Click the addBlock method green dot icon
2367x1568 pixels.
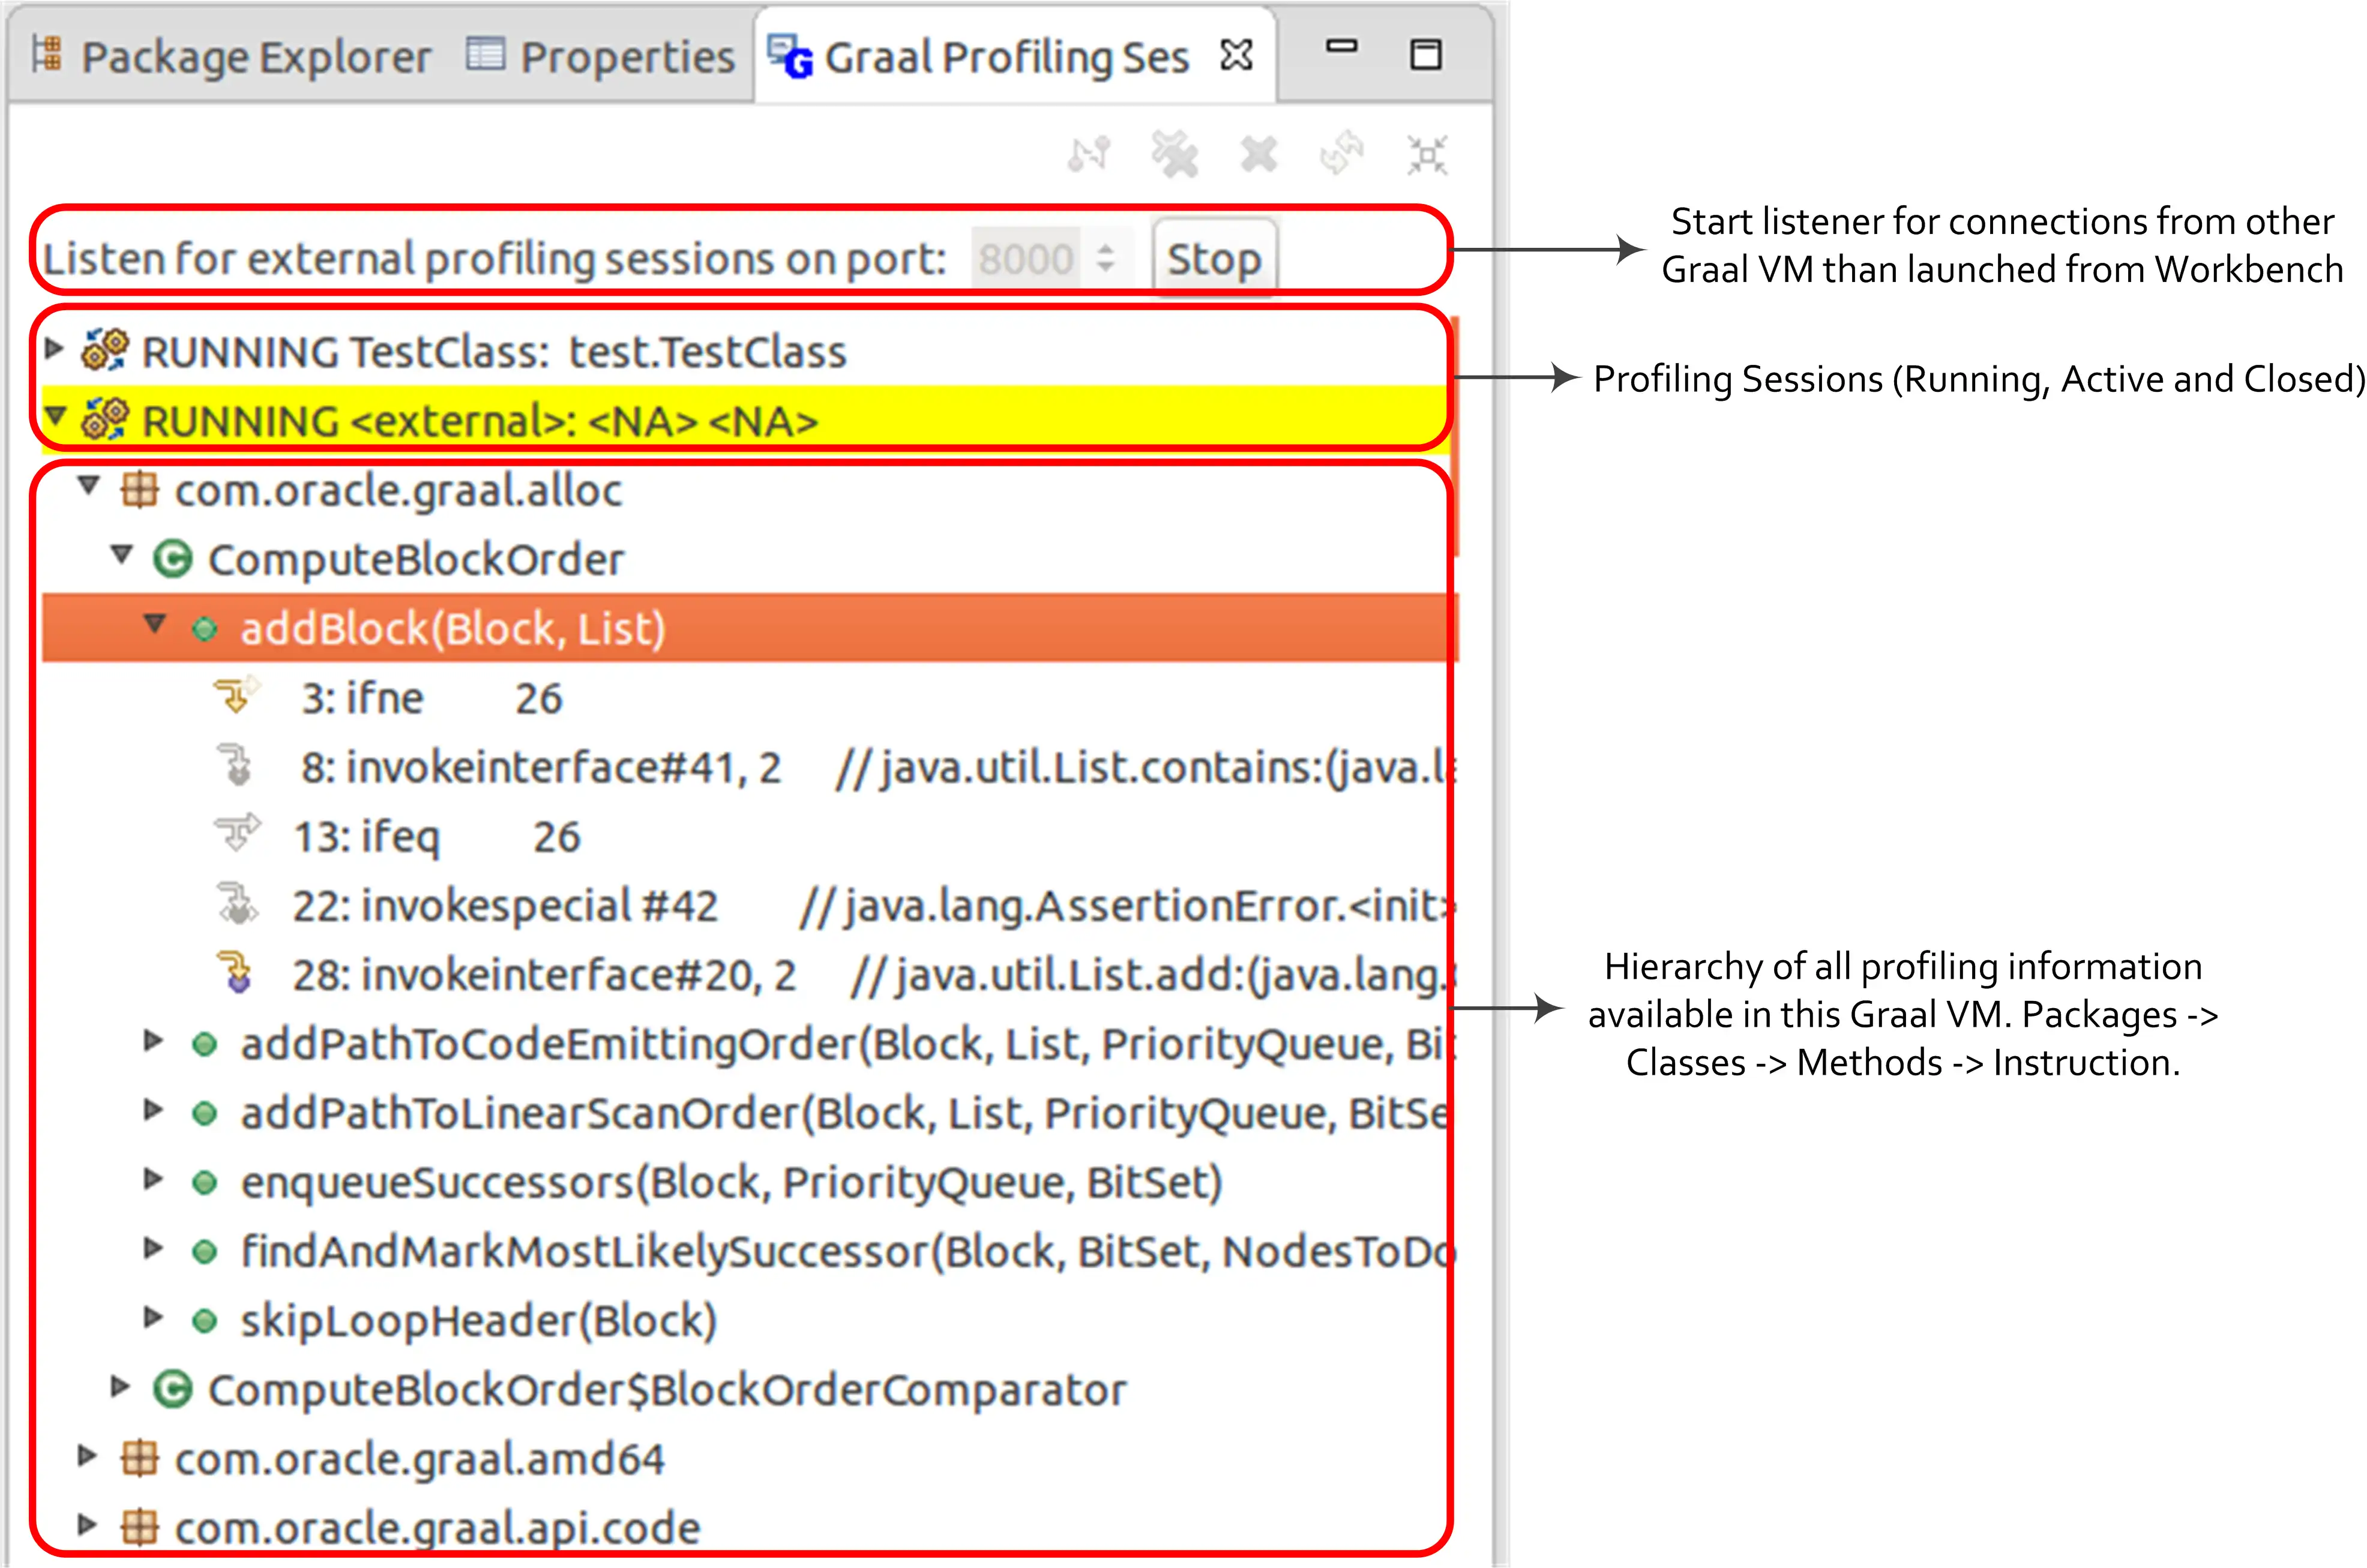(204, 629)
